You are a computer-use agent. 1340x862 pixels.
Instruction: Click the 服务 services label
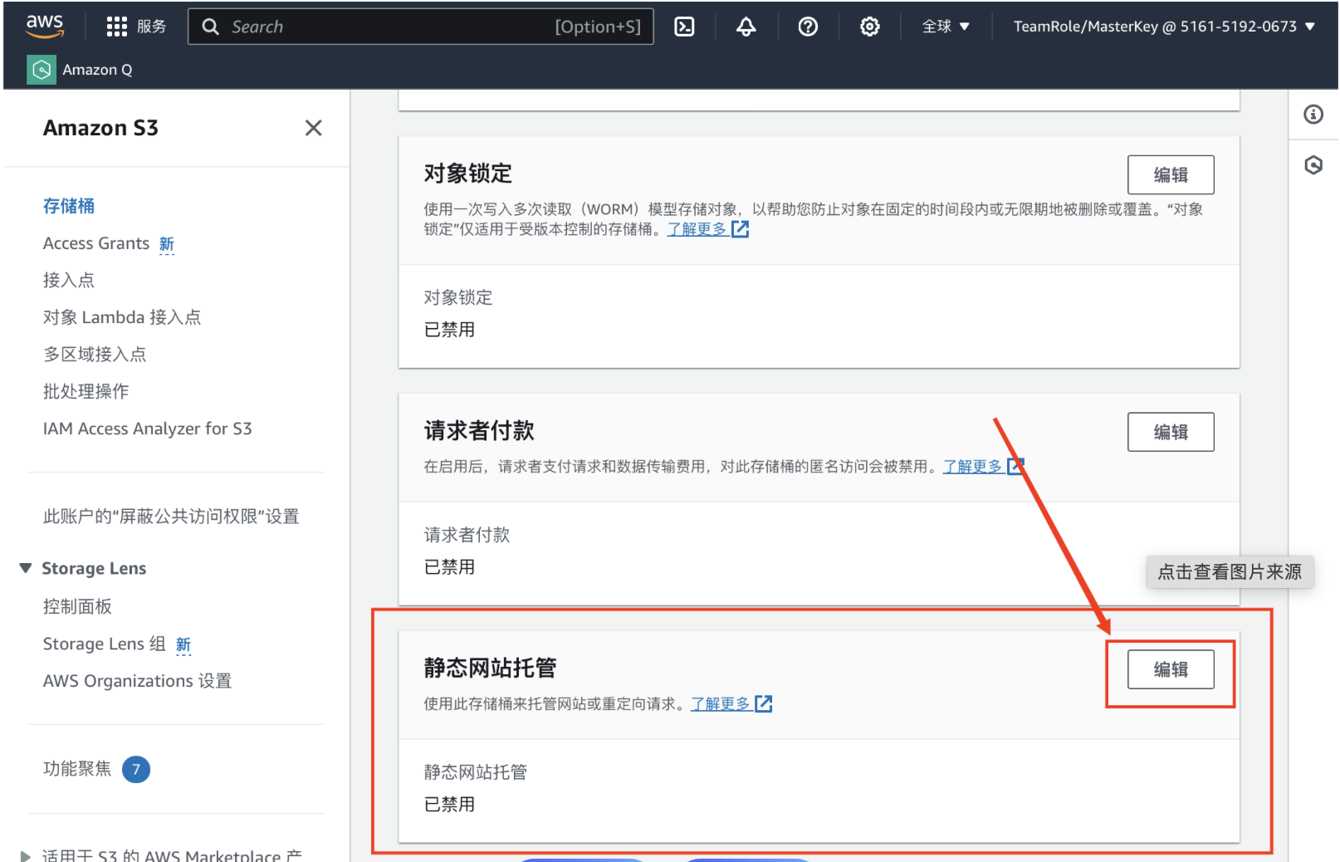pyautogui.click(x=152, y=27)
